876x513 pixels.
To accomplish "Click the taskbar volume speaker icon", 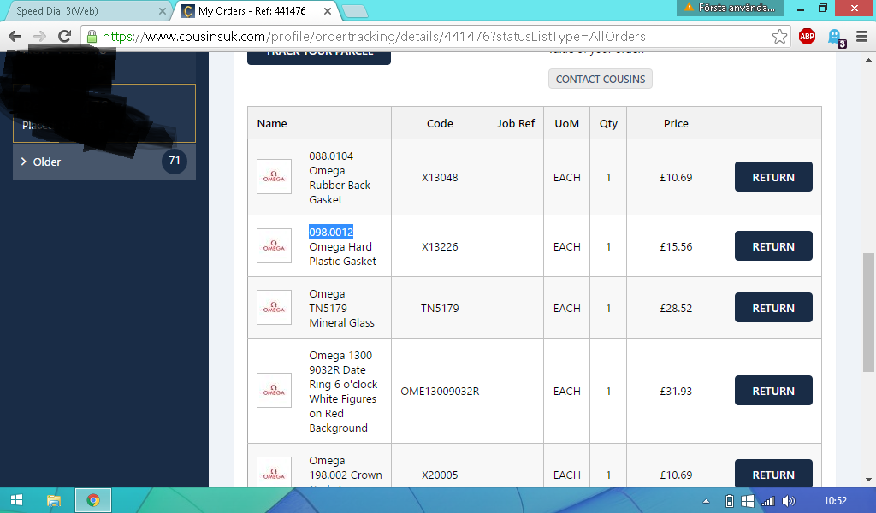I will coord(789,501).
